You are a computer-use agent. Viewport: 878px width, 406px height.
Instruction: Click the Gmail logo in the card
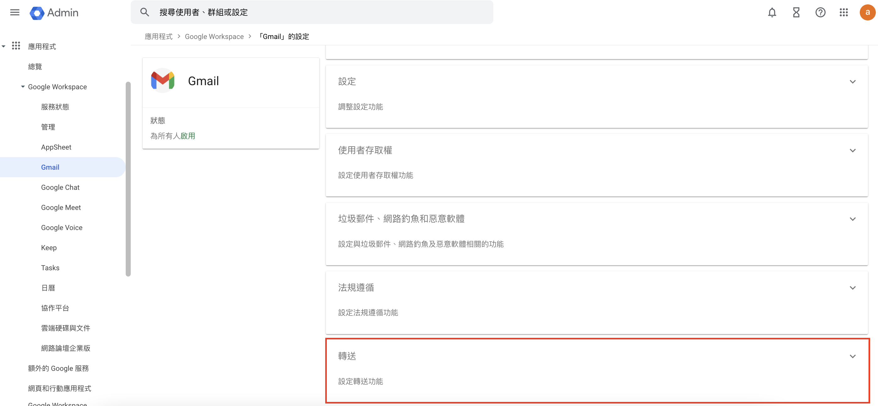pyautogui.click(x=162, y=80)
